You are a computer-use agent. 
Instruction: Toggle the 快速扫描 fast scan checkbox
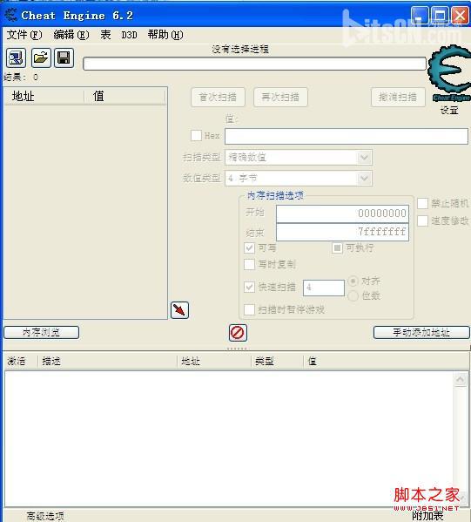tap(250, 287)
